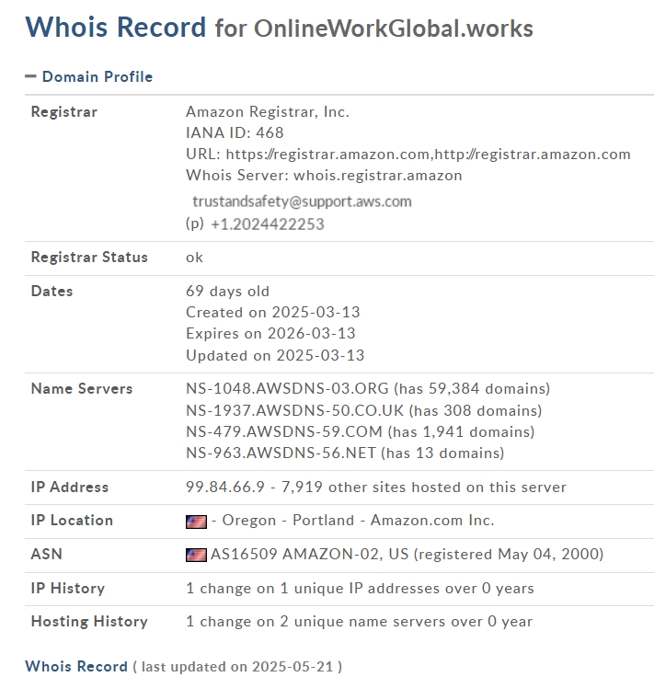
Task: Click the Whois Record page heading
Action: [115, 27]
